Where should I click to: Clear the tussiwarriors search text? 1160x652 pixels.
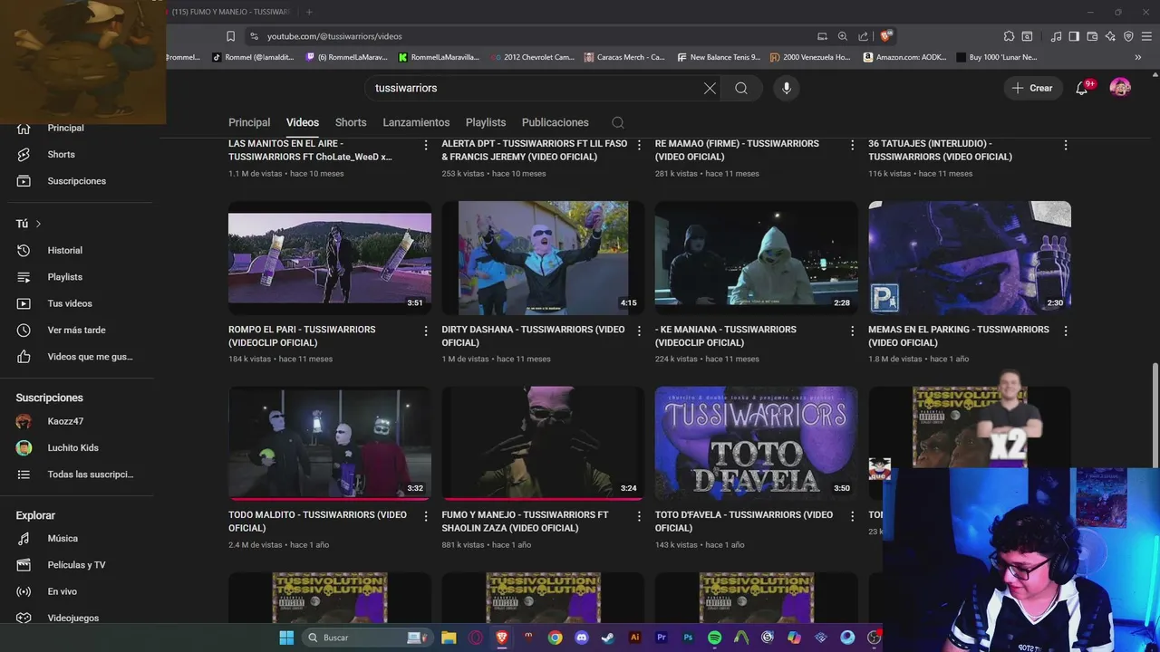[710, 88]
